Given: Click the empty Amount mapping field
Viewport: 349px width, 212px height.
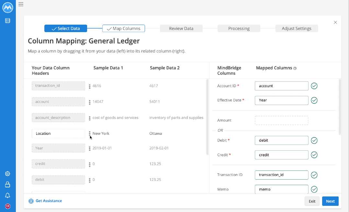Looking at the screenshot, I should (282, 120).
